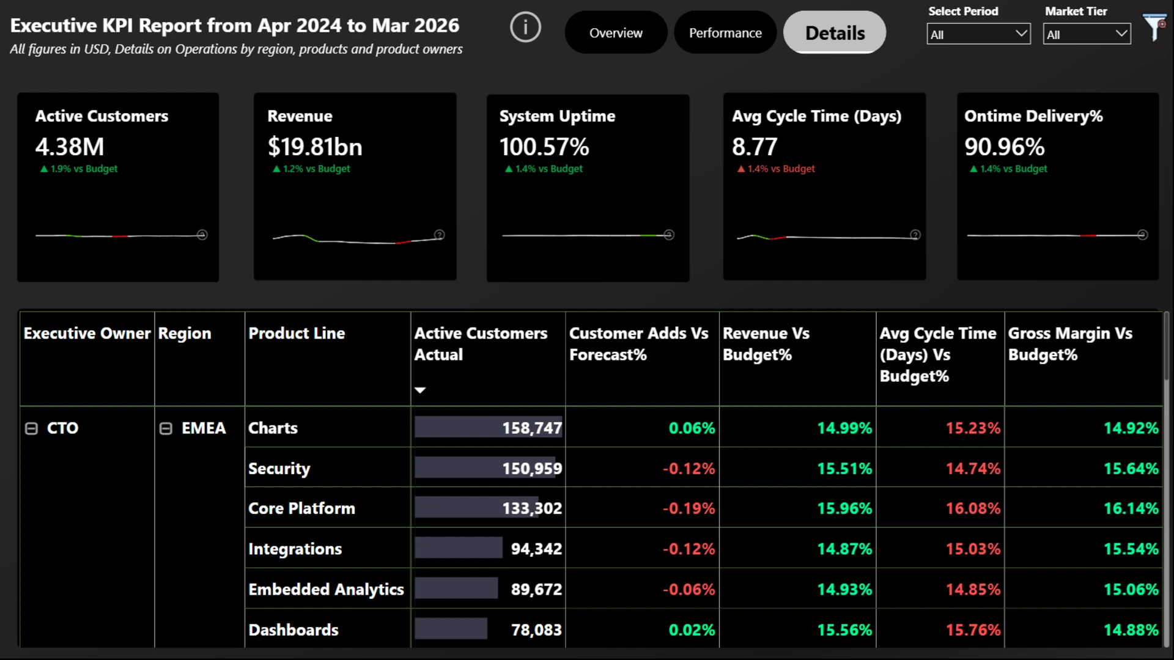The height and width of the screenshot is (660, 1174).
Task: Sort by Revenue Vs Budget% header
Action: [x=766, y=344]
